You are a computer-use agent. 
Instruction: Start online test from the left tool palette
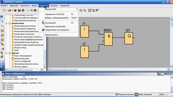pos(2,57)
